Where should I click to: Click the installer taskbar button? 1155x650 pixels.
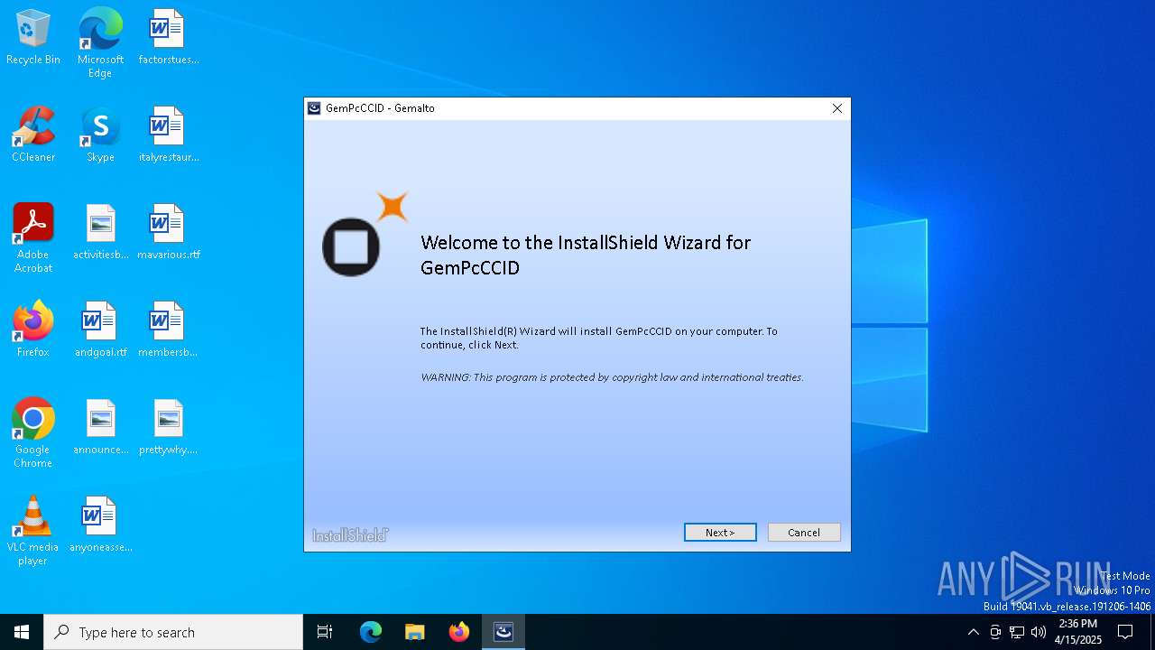(504, 632)
